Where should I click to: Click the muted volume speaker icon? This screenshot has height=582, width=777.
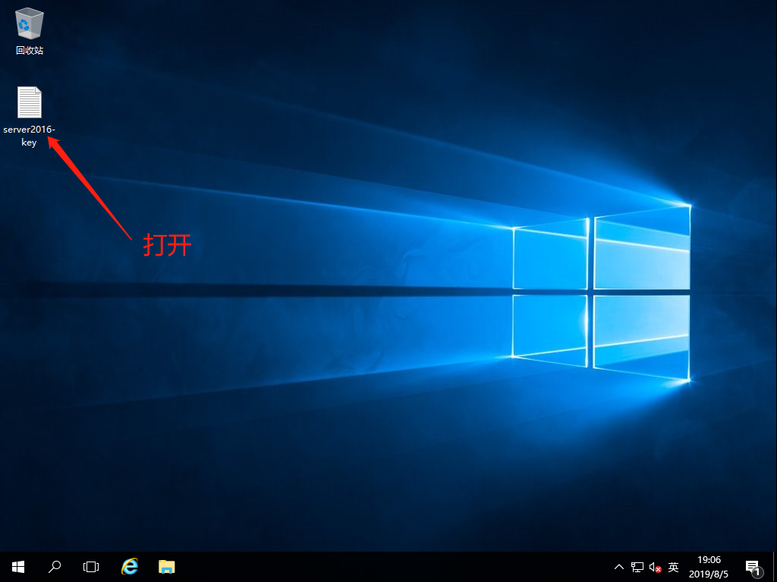655,567
